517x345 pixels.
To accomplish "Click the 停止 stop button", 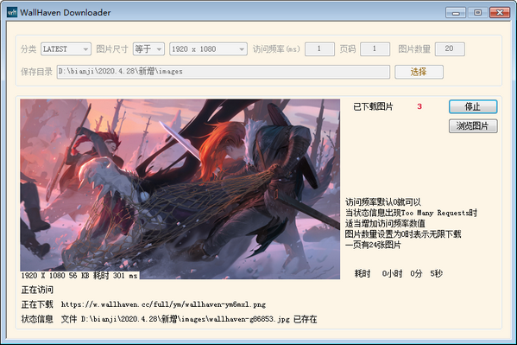I will pyautogui.click(x=473, y=106).
